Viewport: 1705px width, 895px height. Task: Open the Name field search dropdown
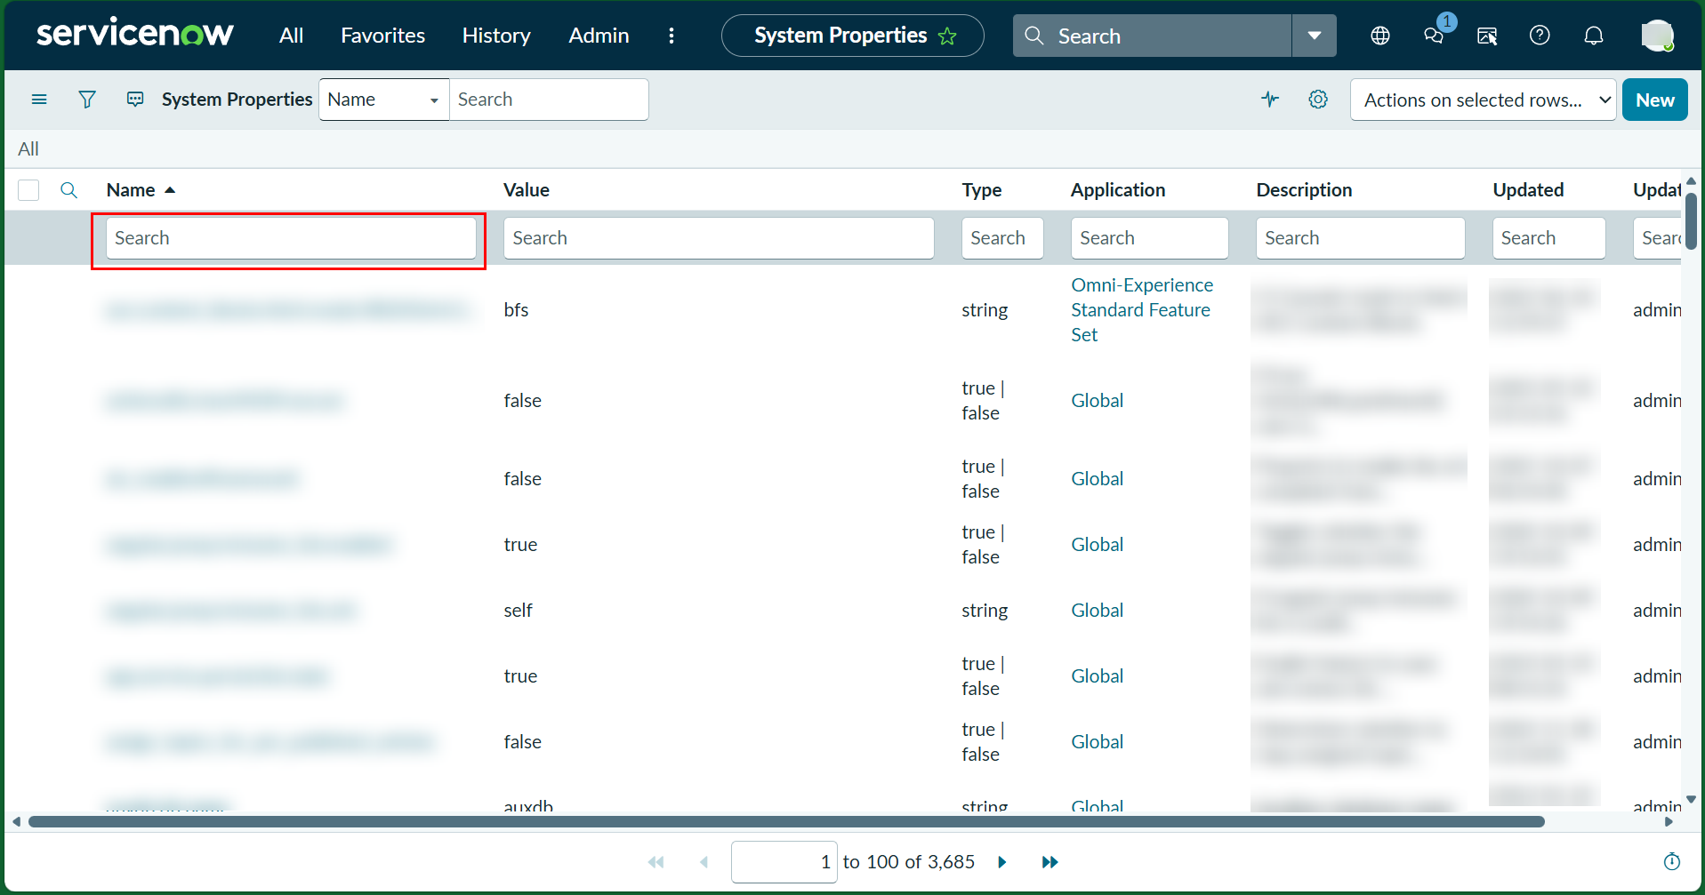point(384,100)
